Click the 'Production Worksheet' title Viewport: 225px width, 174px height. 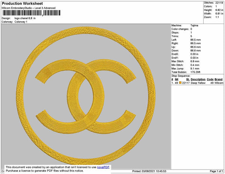point(22,3)
